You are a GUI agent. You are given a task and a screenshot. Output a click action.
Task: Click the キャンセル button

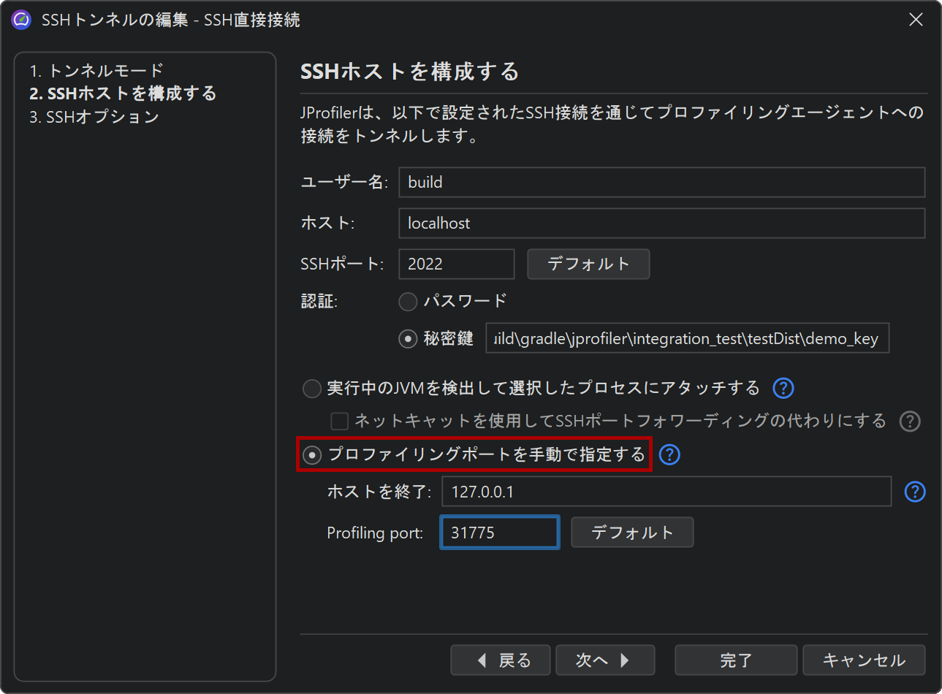pos(864,660)
